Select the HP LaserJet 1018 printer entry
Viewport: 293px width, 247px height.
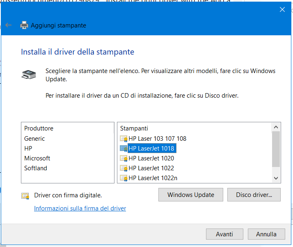click(151, 149)
